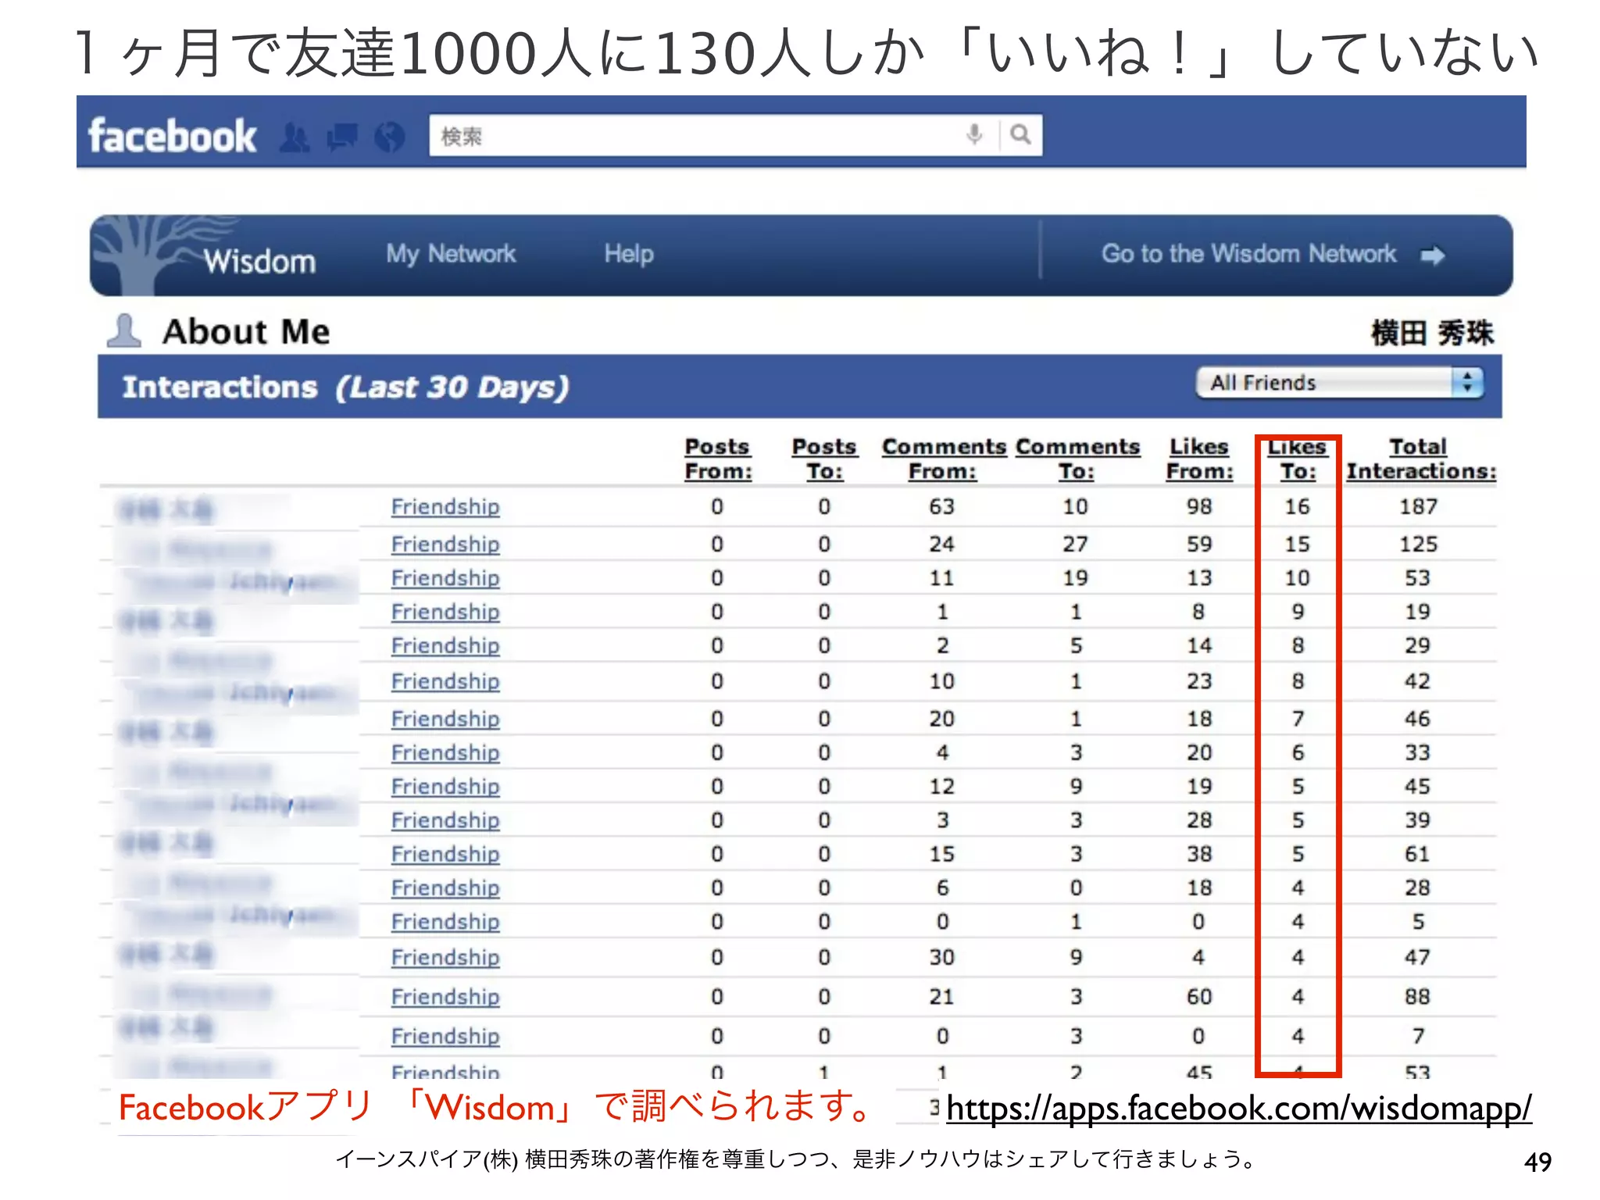Open Friendship link in row totaling 42
Screen dimensions: 1600x1200
445,682
